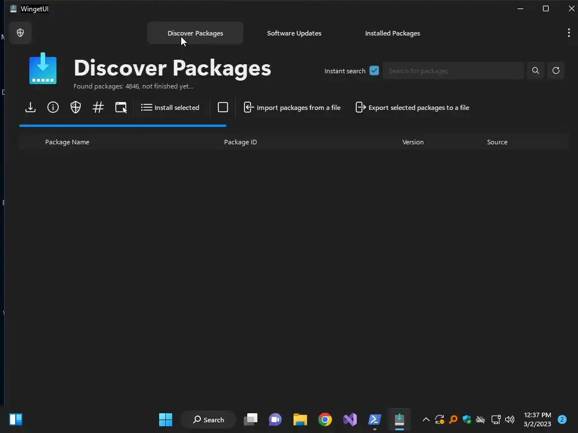Click the install package download icon
The image size is (578, 433).
click(30, 107)
